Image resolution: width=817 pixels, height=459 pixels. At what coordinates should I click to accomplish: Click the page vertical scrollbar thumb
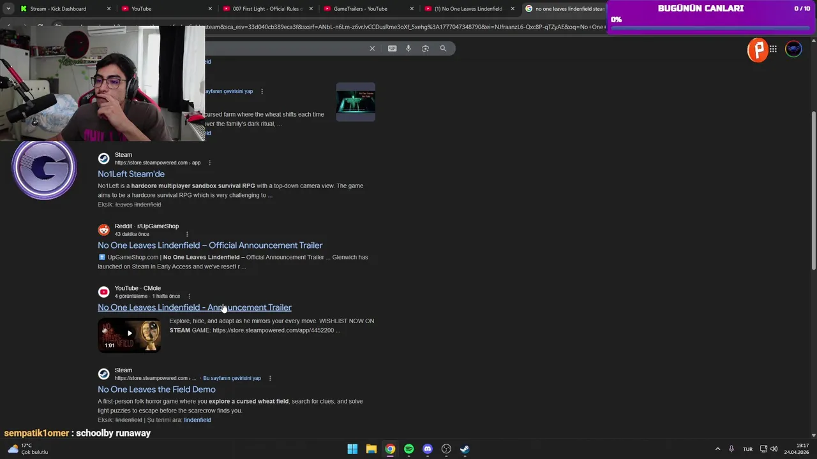[813, 190]
